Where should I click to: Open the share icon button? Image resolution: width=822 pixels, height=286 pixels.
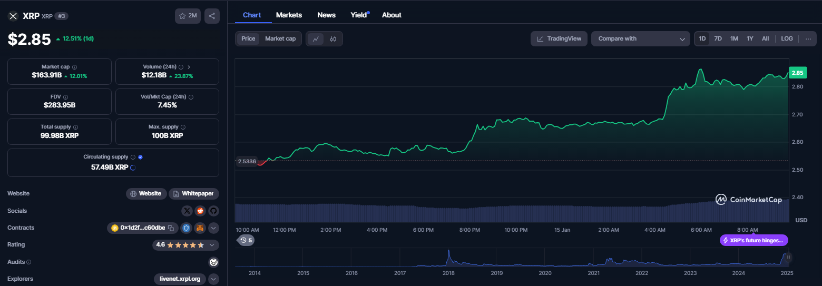pyautogui.click(x=212, y=16)
